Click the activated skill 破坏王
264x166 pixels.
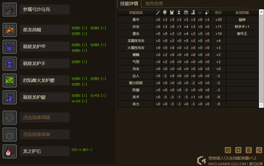(x=242, y=34)
